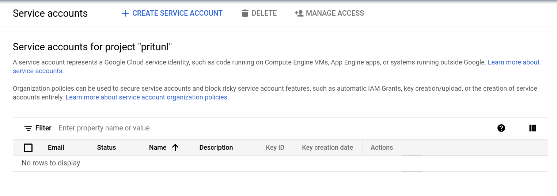Viewport: 557px width, 196px height.
Task: Click the Delete trash can icon
Action: pos(245,13)
